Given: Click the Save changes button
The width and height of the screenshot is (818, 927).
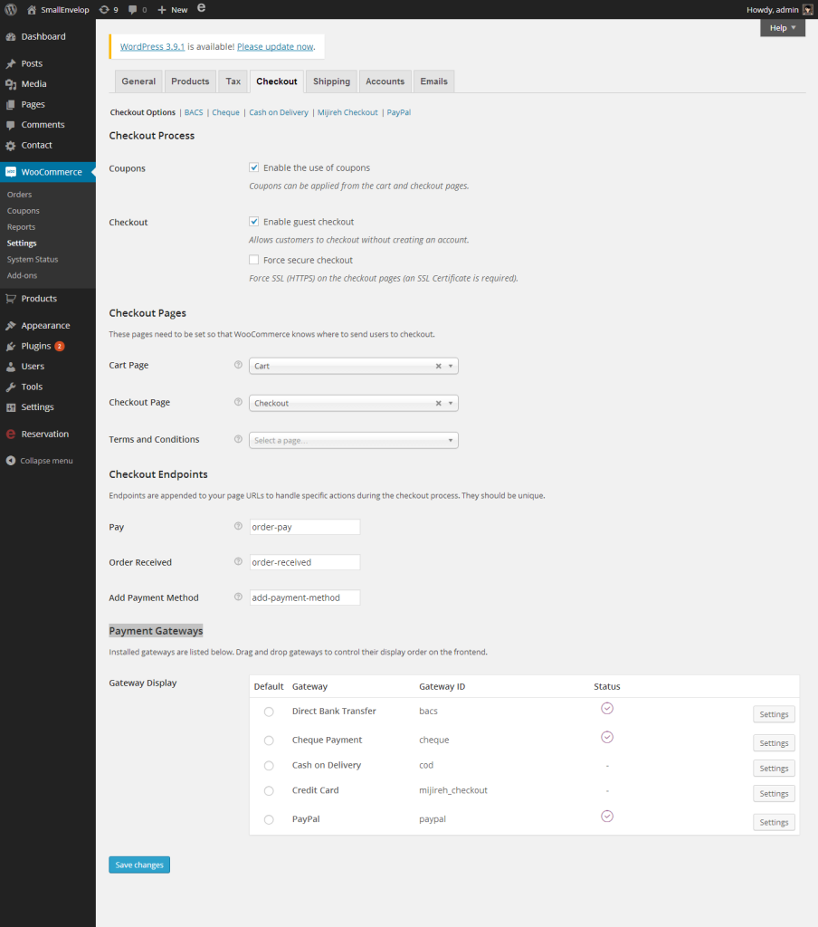Looking at the screenshot, I should coord(139,865).
